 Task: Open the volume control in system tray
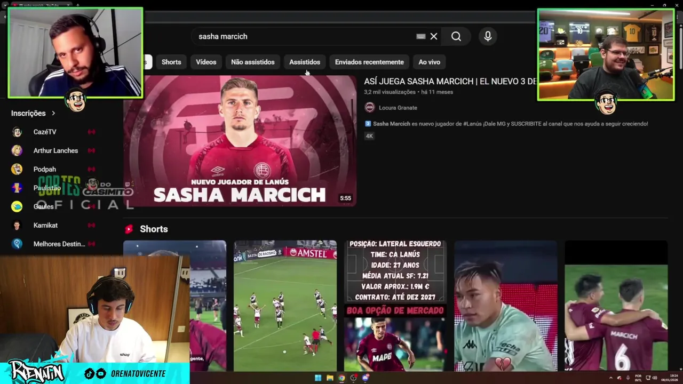655,378
